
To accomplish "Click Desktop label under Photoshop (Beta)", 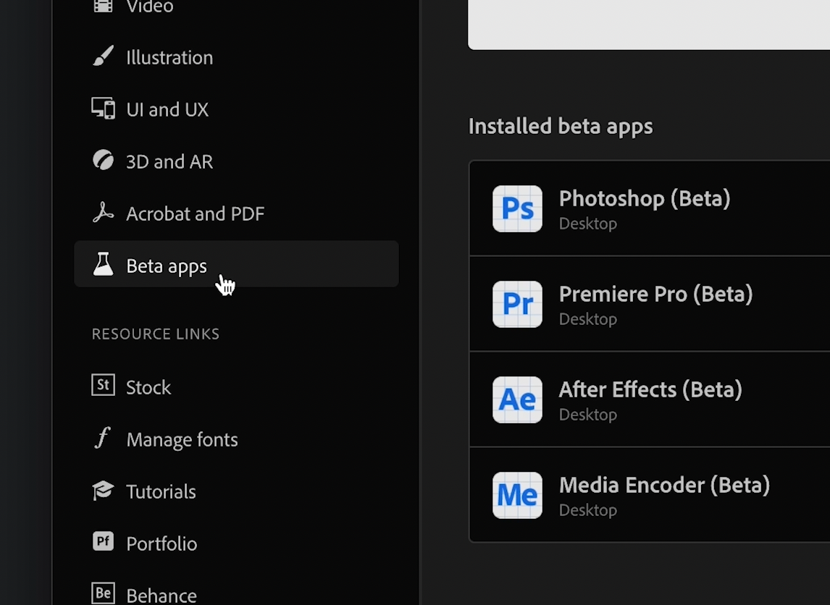I will click(x=588, y=224).
